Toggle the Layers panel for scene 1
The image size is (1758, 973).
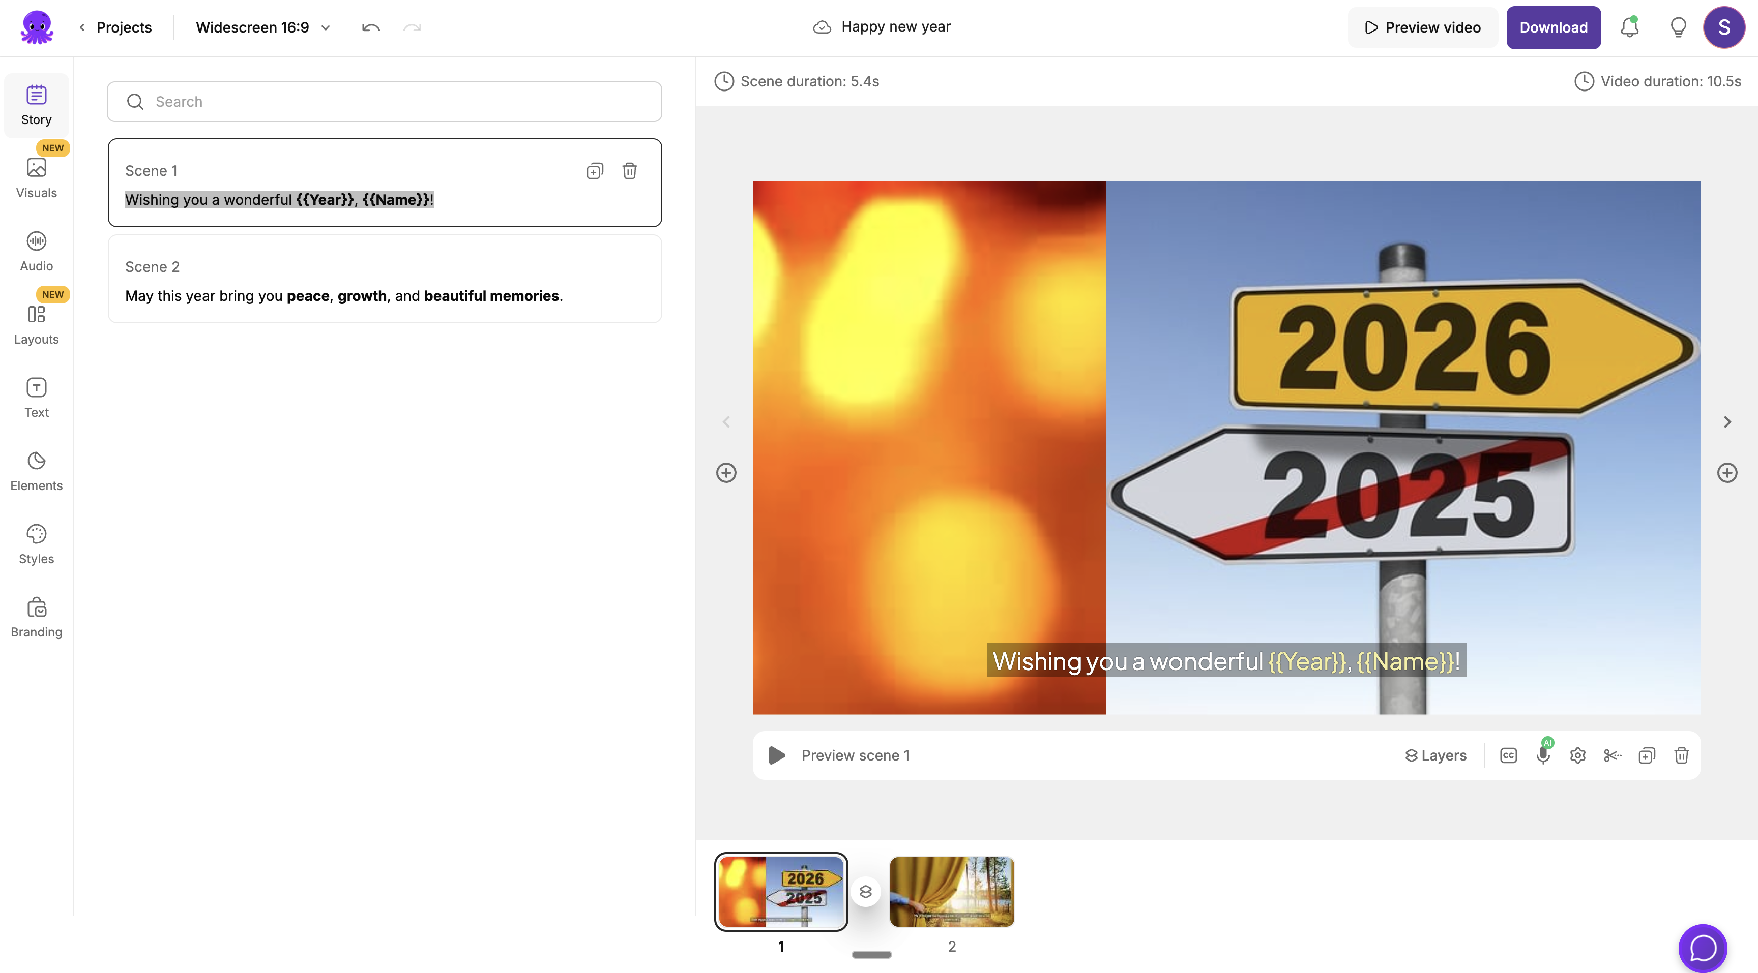click(x=1435, y=755)
